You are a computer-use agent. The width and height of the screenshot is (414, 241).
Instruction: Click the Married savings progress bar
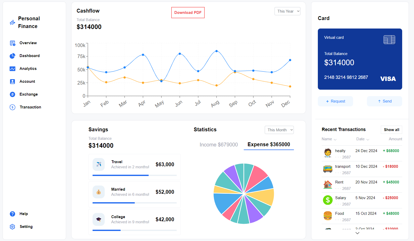click(x=134, y=203)
